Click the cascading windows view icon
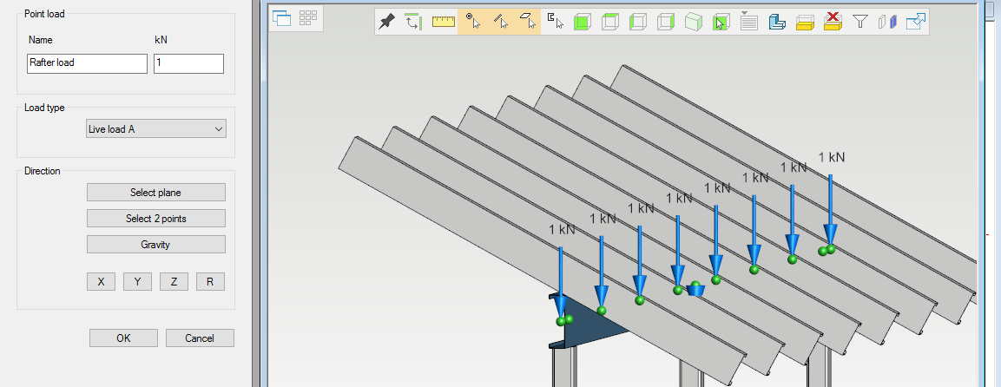 pyautogui.click(x=281, y=17)
